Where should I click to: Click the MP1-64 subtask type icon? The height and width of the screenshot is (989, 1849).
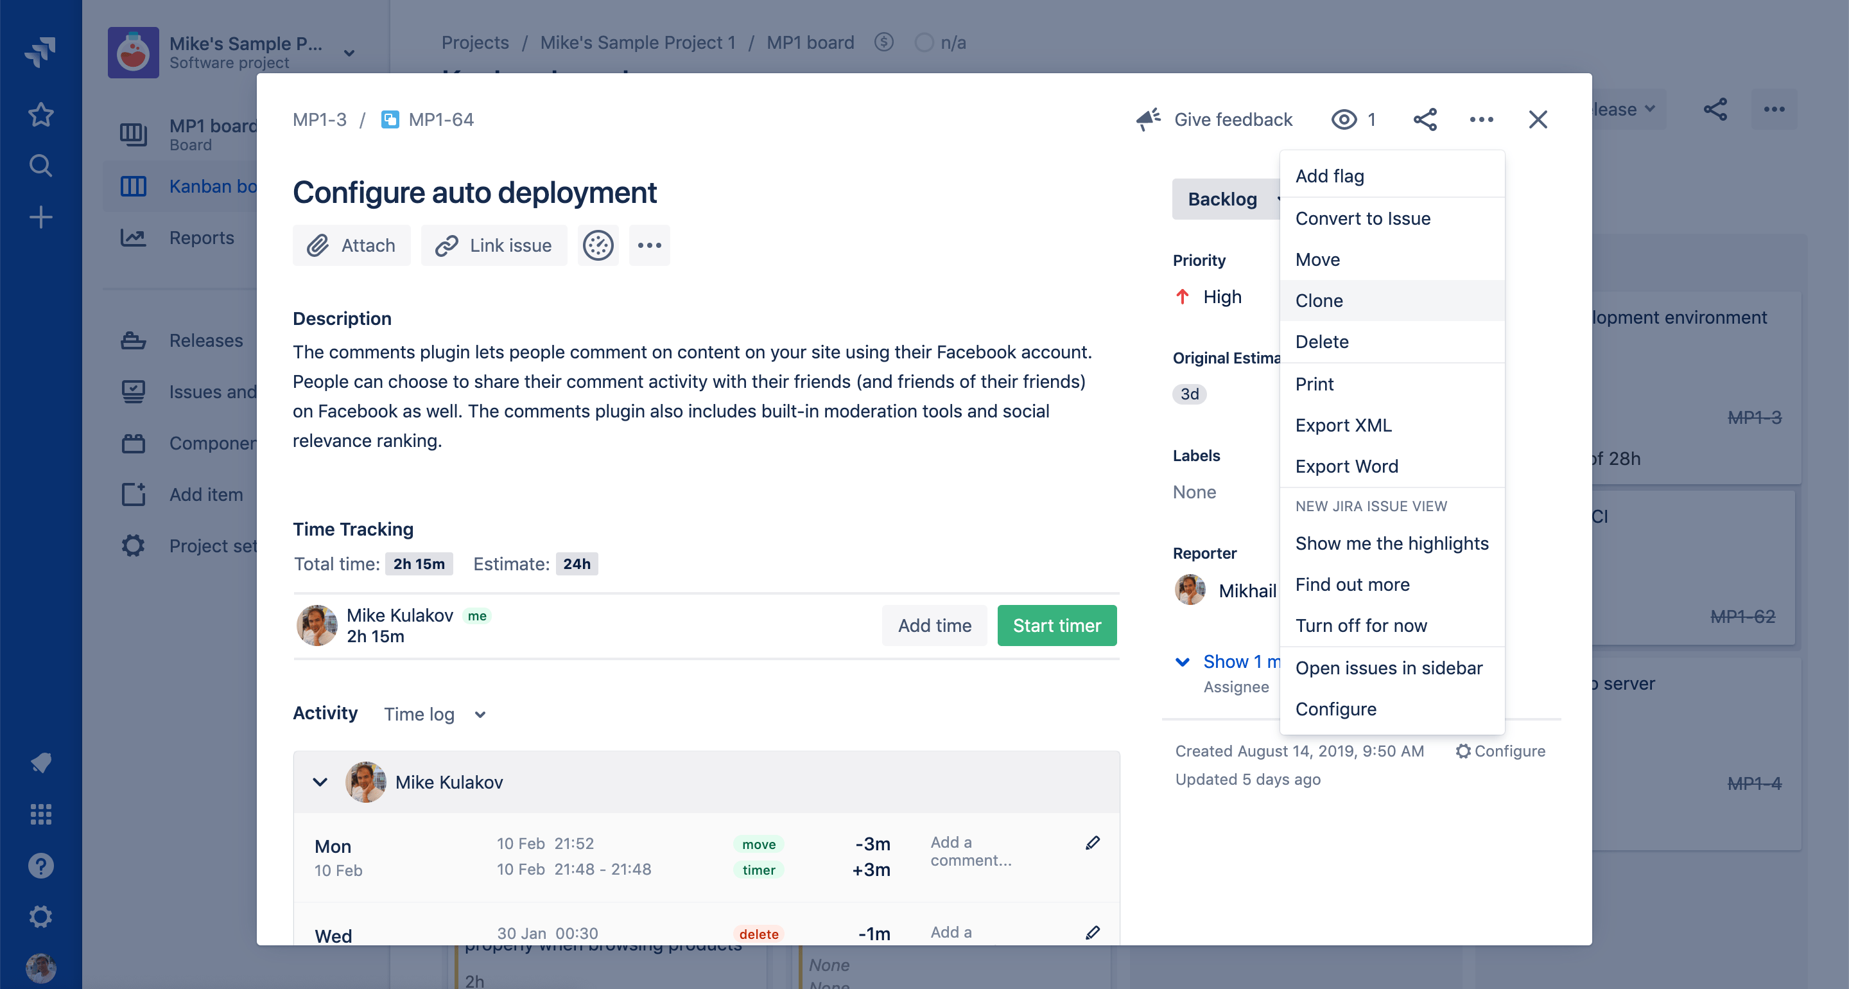[x=390, y=119]
